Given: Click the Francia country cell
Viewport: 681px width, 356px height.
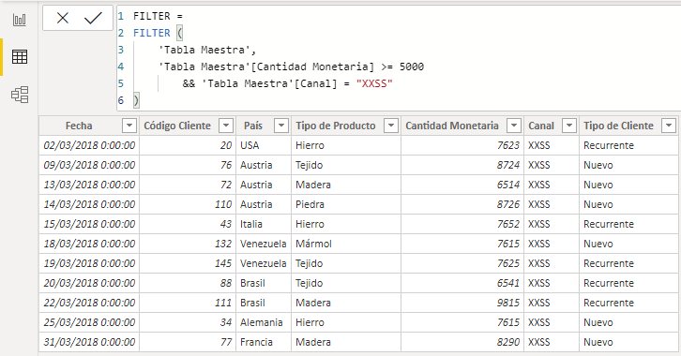Looking at the screenshot, I should 264,342.
